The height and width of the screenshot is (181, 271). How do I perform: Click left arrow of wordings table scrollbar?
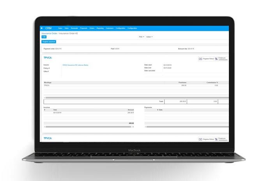click(44, 98)
